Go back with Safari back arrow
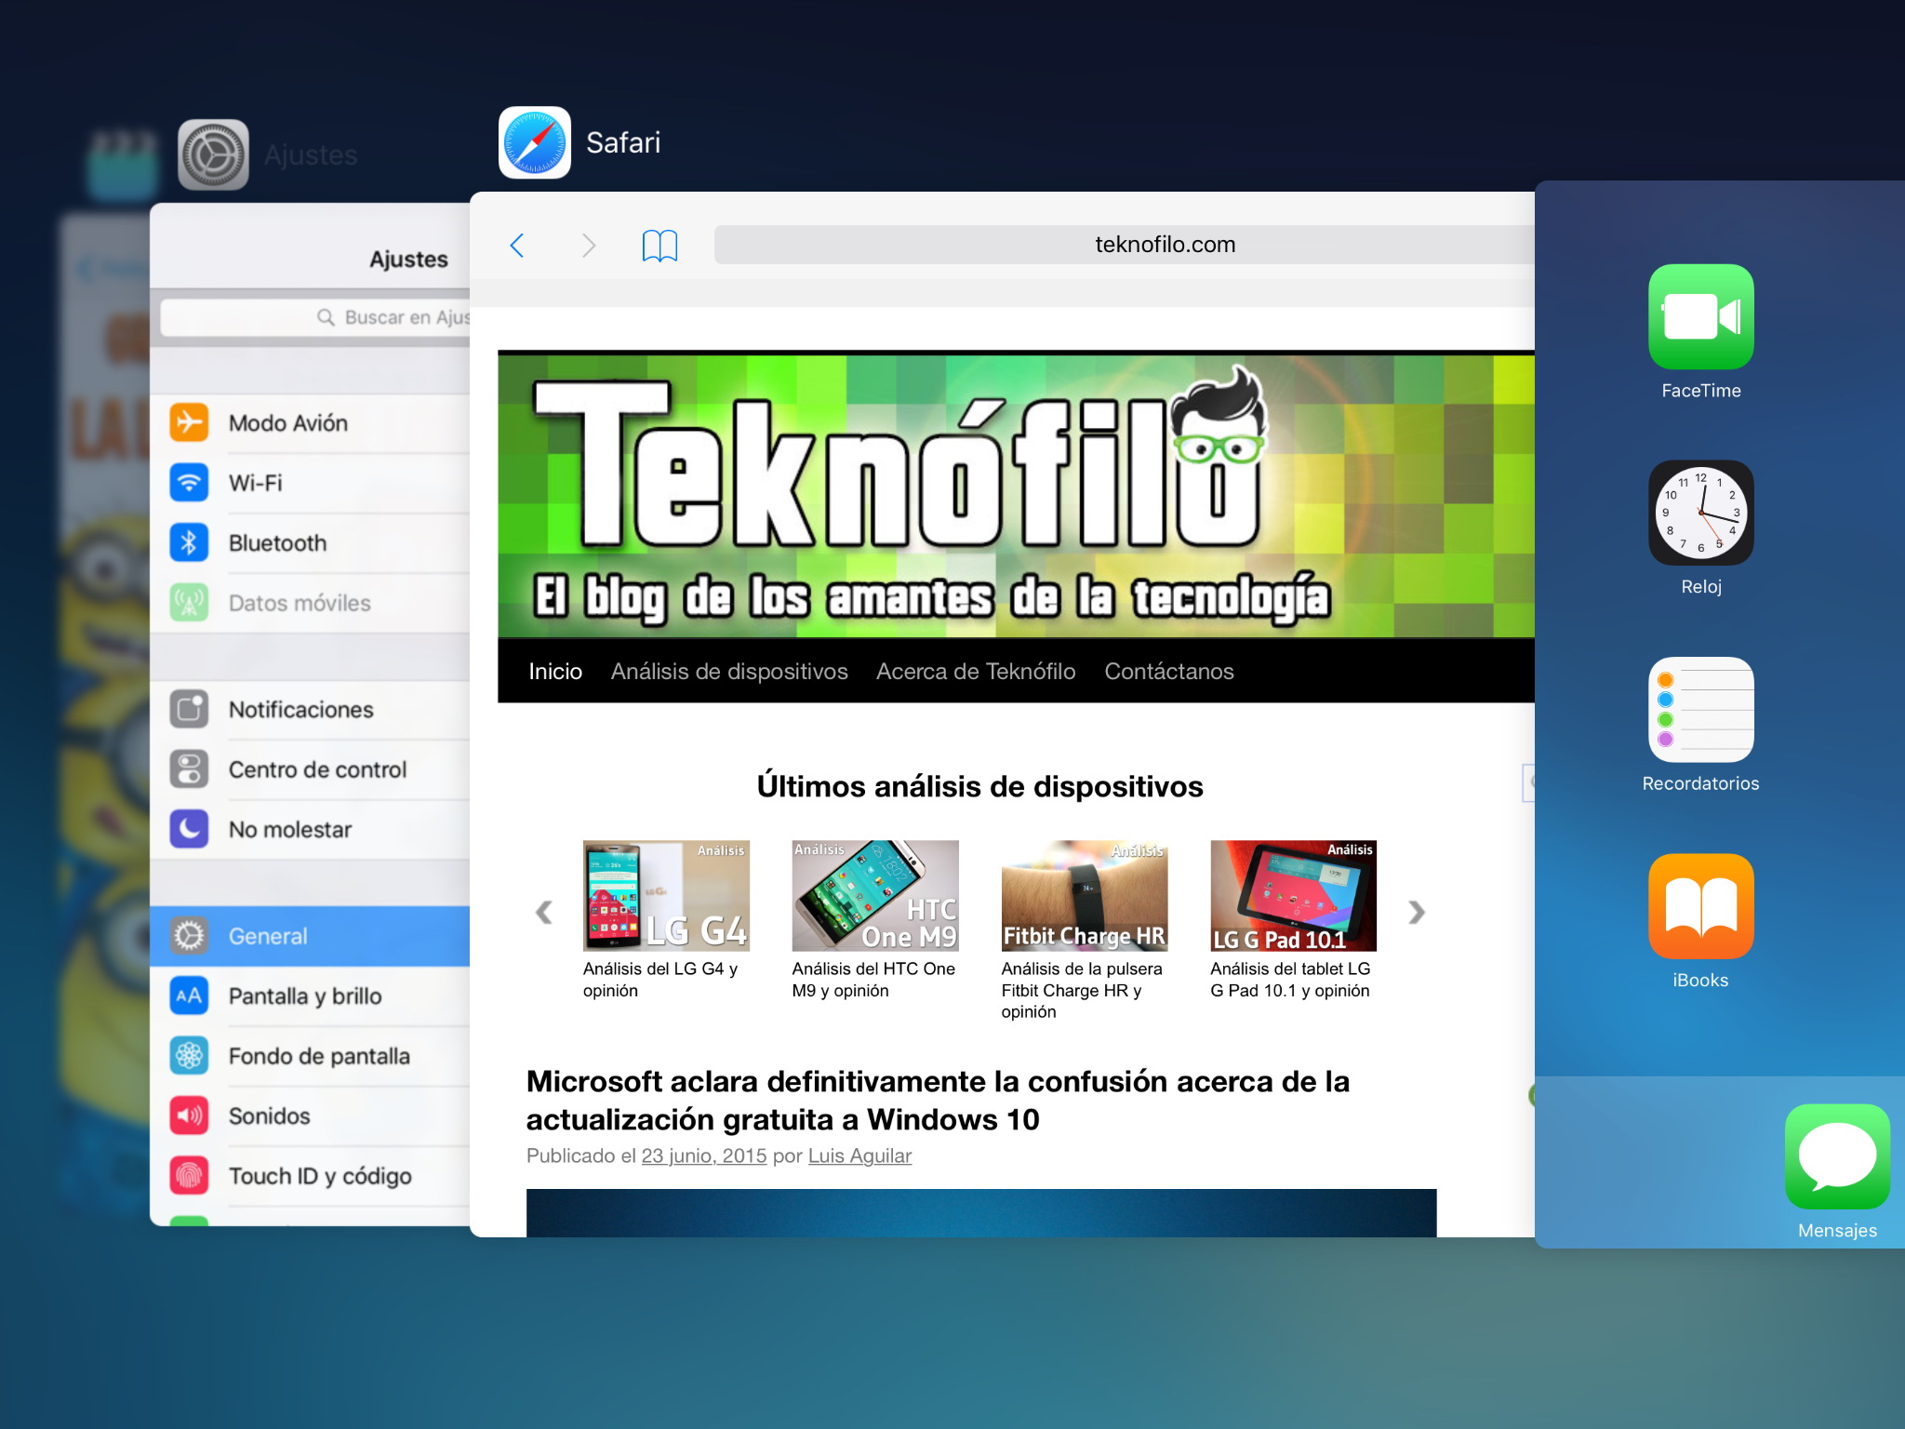 pos(518,246)
